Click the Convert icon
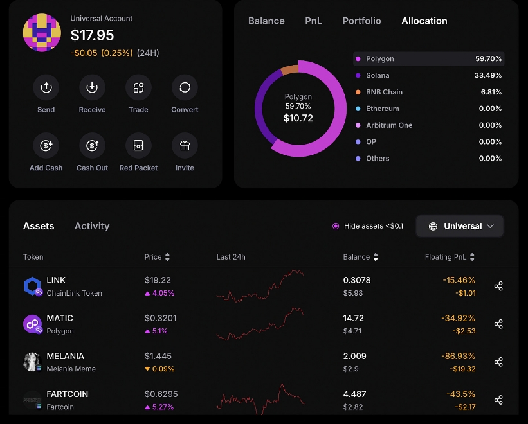Image resolution: width=528 pixels, height=424 pixels. 185,87
